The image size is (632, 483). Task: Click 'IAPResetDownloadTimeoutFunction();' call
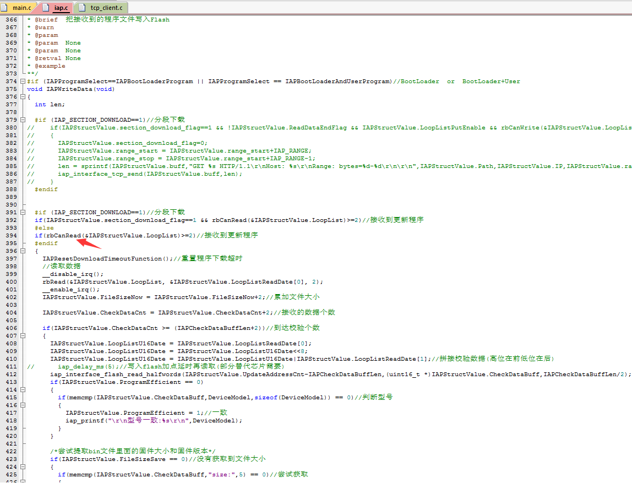[108, 258]
